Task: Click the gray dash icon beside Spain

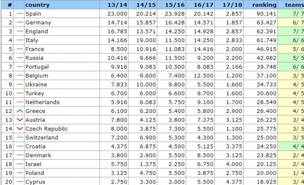Action: coord(20,13)
